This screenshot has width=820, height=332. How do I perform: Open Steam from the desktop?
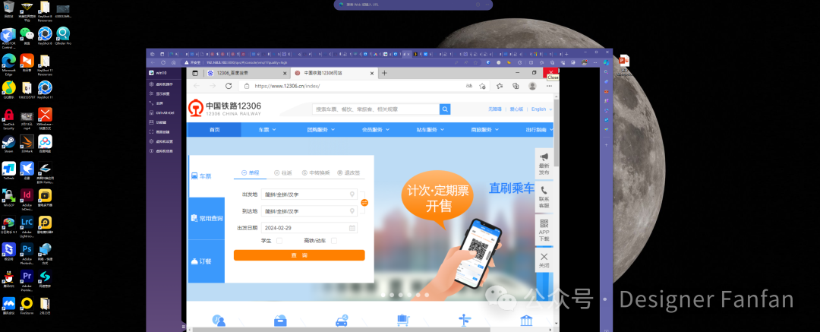[x=9, y=141]
